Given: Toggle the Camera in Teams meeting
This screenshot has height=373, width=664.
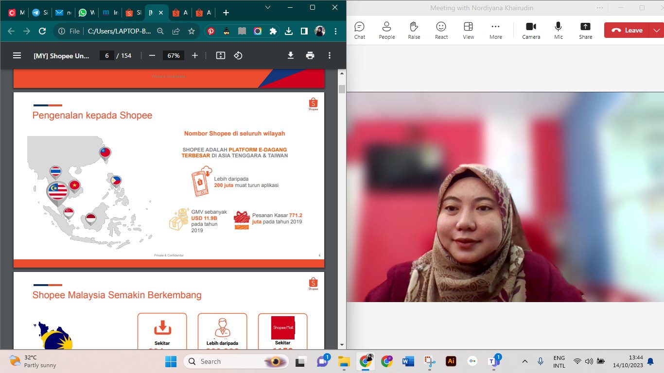Looking at the screenshot, I should [x=531, y=30].
